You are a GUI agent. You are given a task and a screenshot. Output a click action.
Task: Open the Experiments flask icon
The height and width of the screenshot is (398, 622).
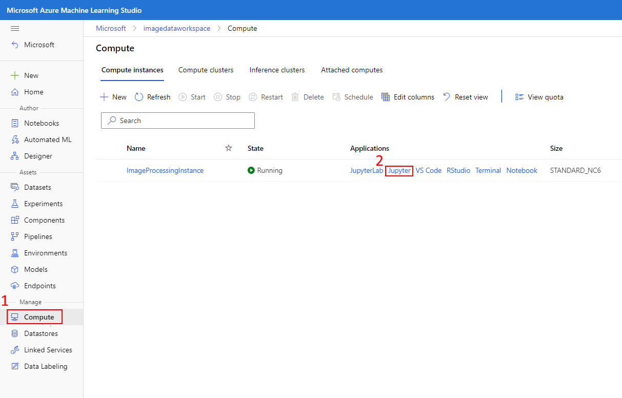[15, 204]
